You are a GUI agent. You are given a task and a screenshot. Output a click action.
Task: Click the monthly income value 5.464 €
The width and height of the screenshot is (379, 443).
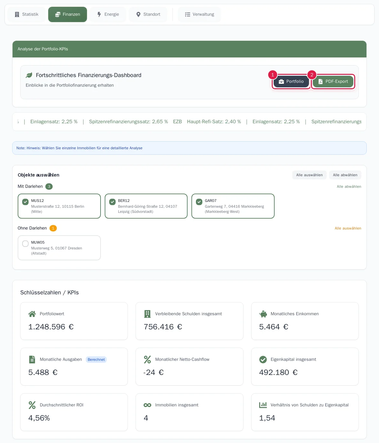click(x=274, y=327)
